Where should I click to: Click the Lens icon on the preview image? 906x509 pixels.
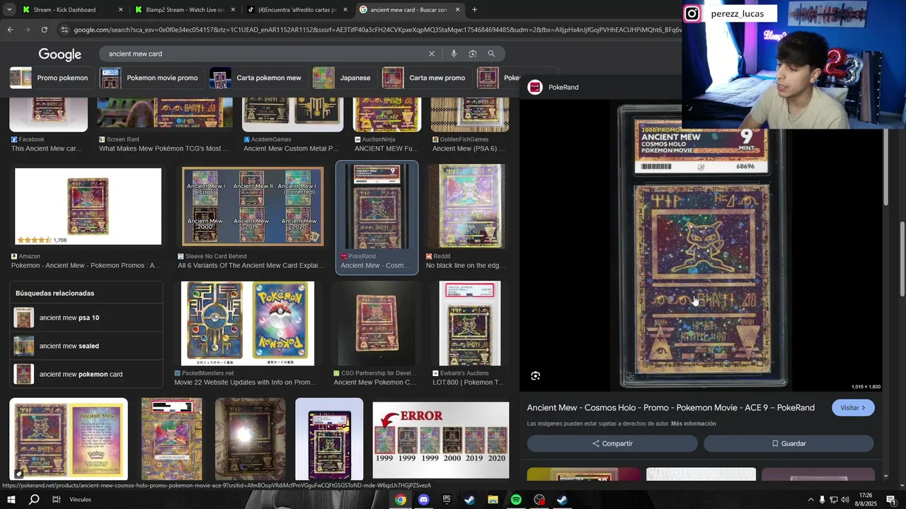(x=536, y=376)
